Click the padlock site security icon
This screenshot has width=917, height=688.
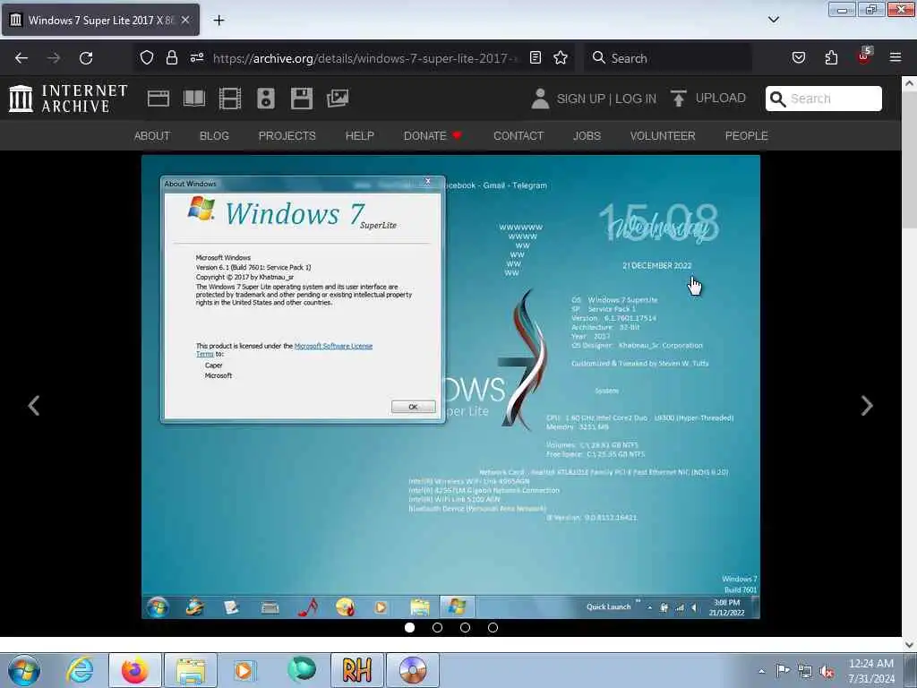click(171, 57)
